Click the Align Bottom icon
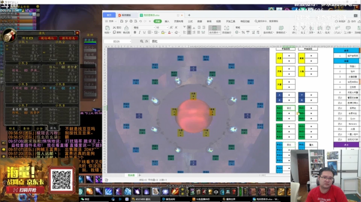The height and width of the screenshot is (202, 361). click(x=194, y=27)
